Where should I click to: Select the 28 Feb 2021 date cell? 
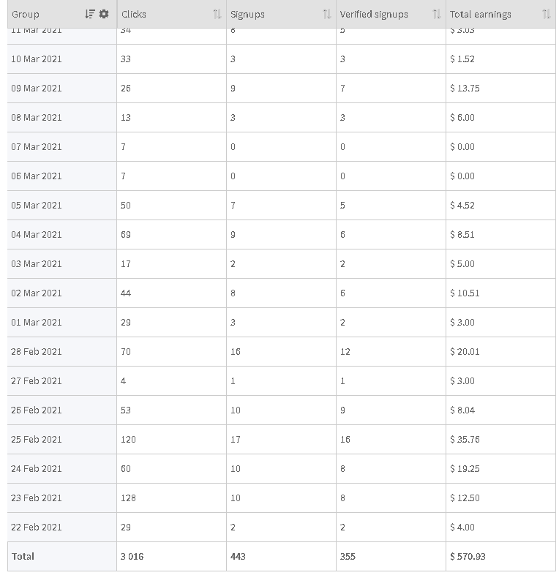pyautogui.click(x=62, y=352)
